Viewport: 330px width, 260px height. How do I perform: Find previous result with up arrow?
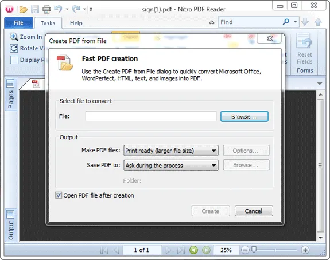click(318, 22)
